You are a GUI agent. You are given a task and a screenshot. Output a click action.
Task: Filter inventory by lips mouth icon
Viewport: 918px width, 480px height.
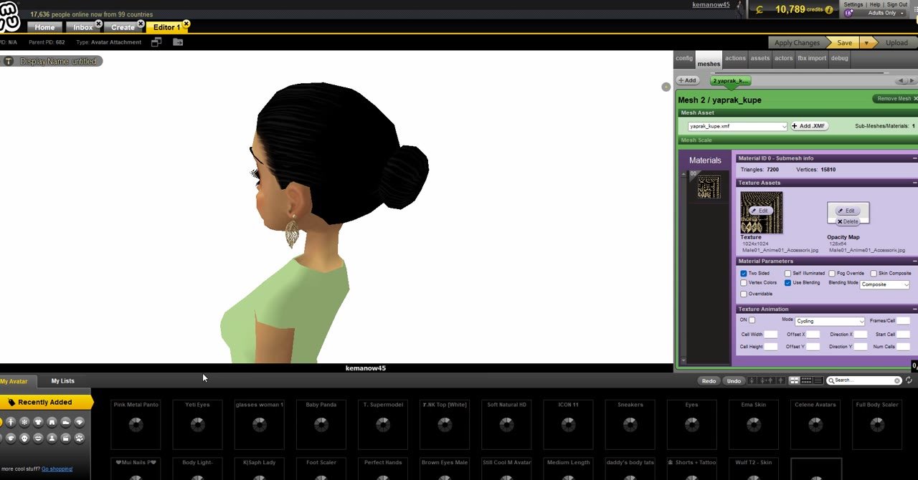click(38, 438)
